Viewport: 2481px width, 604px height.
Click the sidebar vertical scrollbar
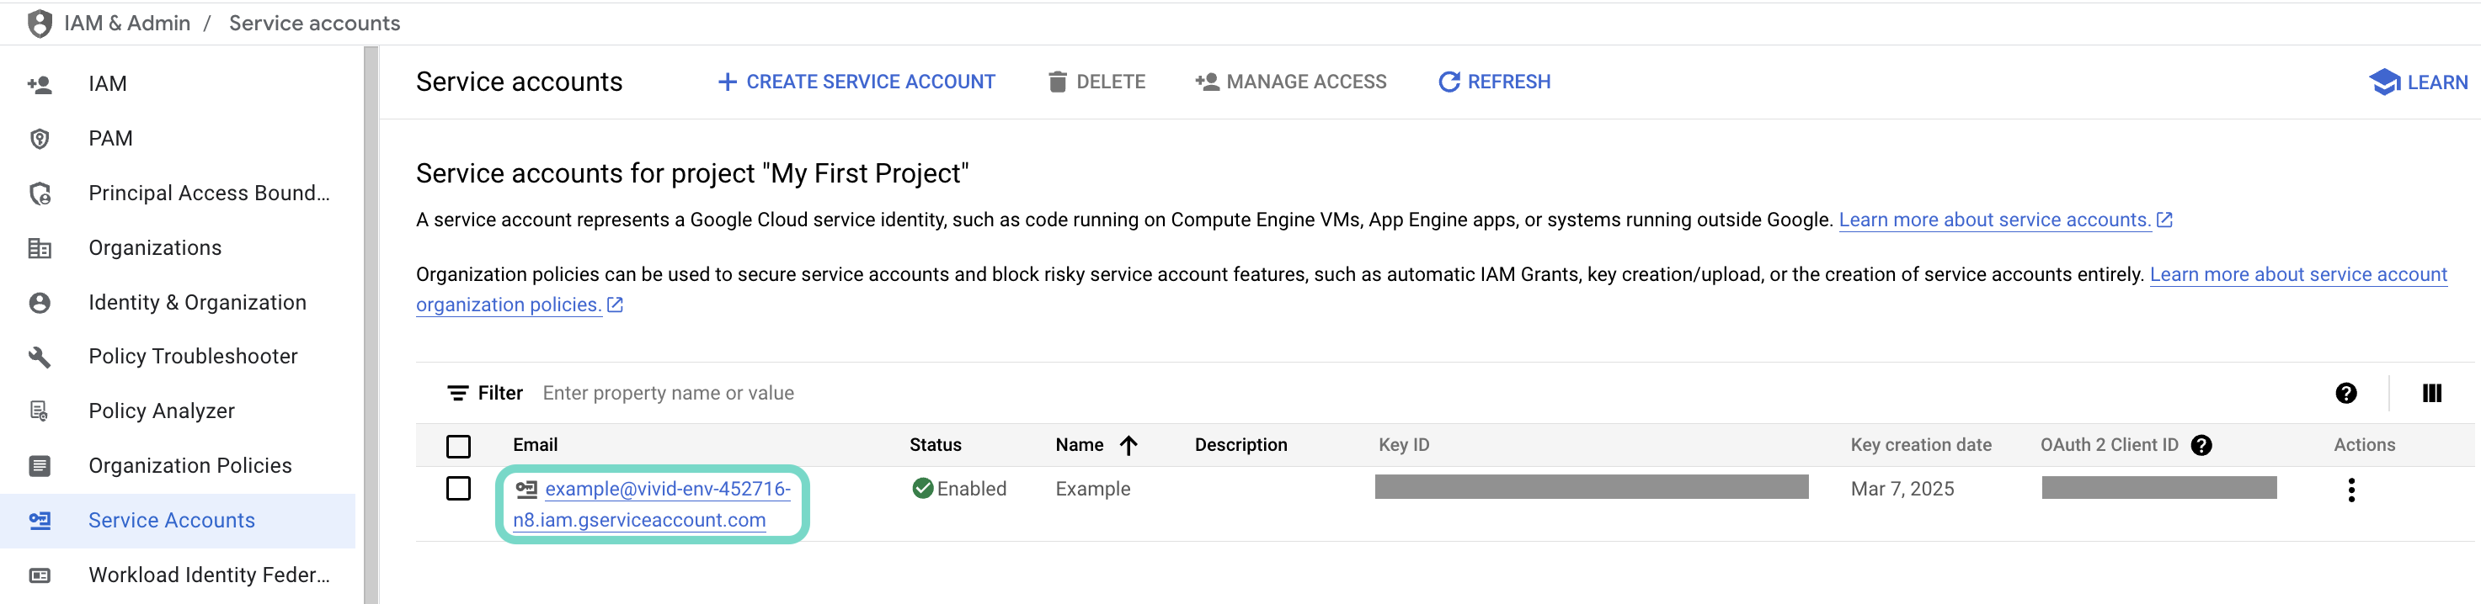(371, 325)
